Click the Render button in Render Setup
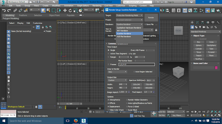Viewport: 222px width, 124px height. point(151,18)
